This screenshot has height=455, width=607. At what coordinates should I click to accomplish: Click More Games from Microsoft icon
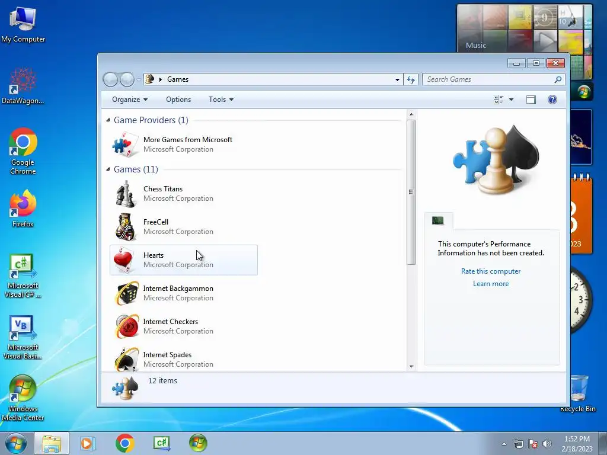(125, 145)
